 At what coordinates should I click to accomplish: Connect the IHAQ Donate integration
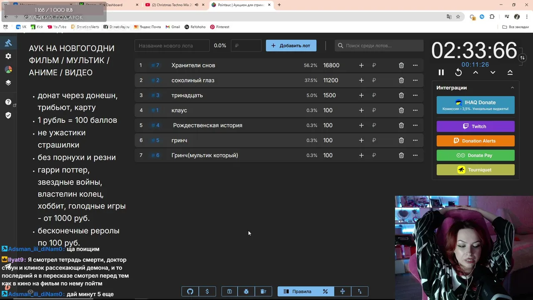[x=476, y=105]
